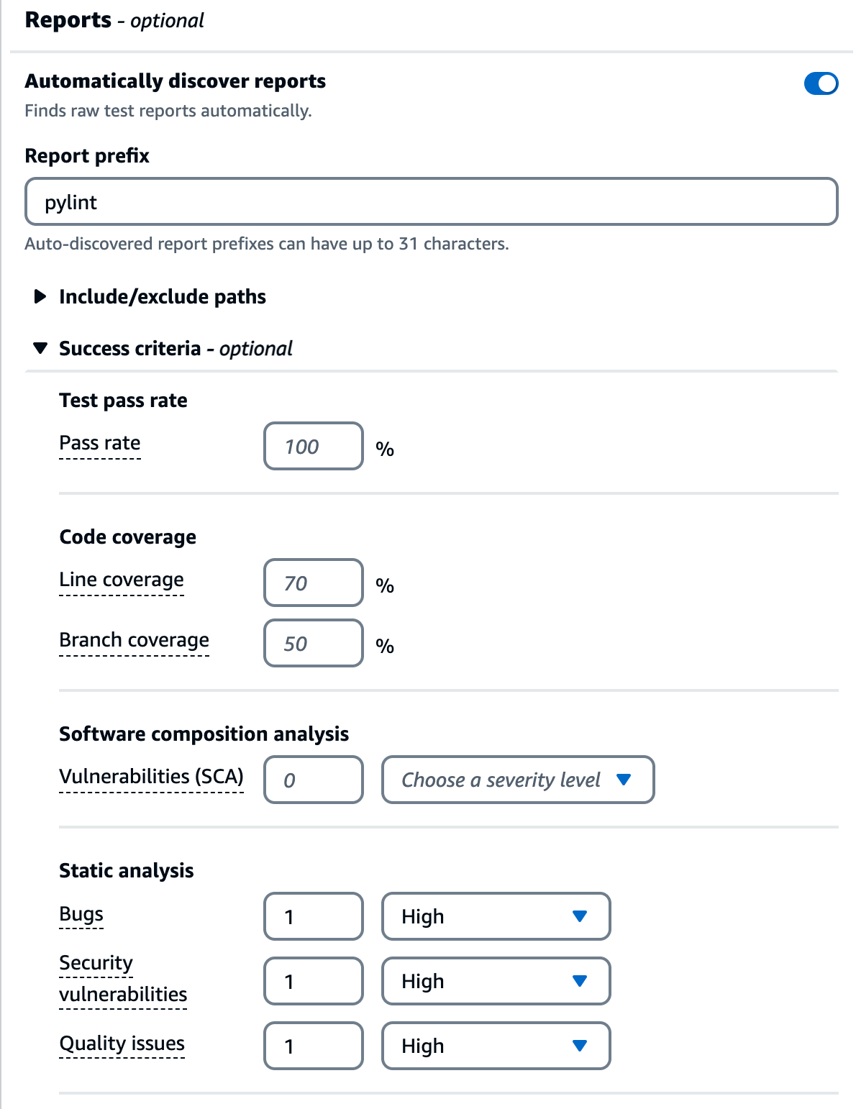Screen dimensions: 856x1109
Task: Enable the Automatically discover reports toggle
Action: click(x=821, y=83)
